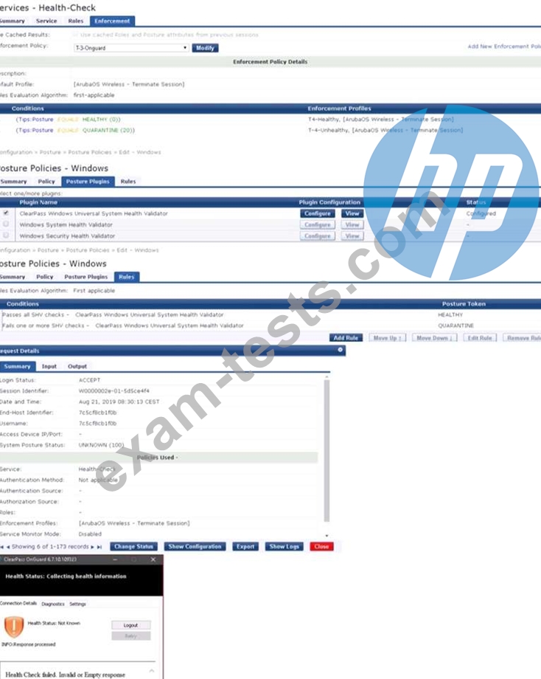Click Show Configuration button
Viewport: 541px width, 679px height.
pyautogui.click(x=195, y=546)
